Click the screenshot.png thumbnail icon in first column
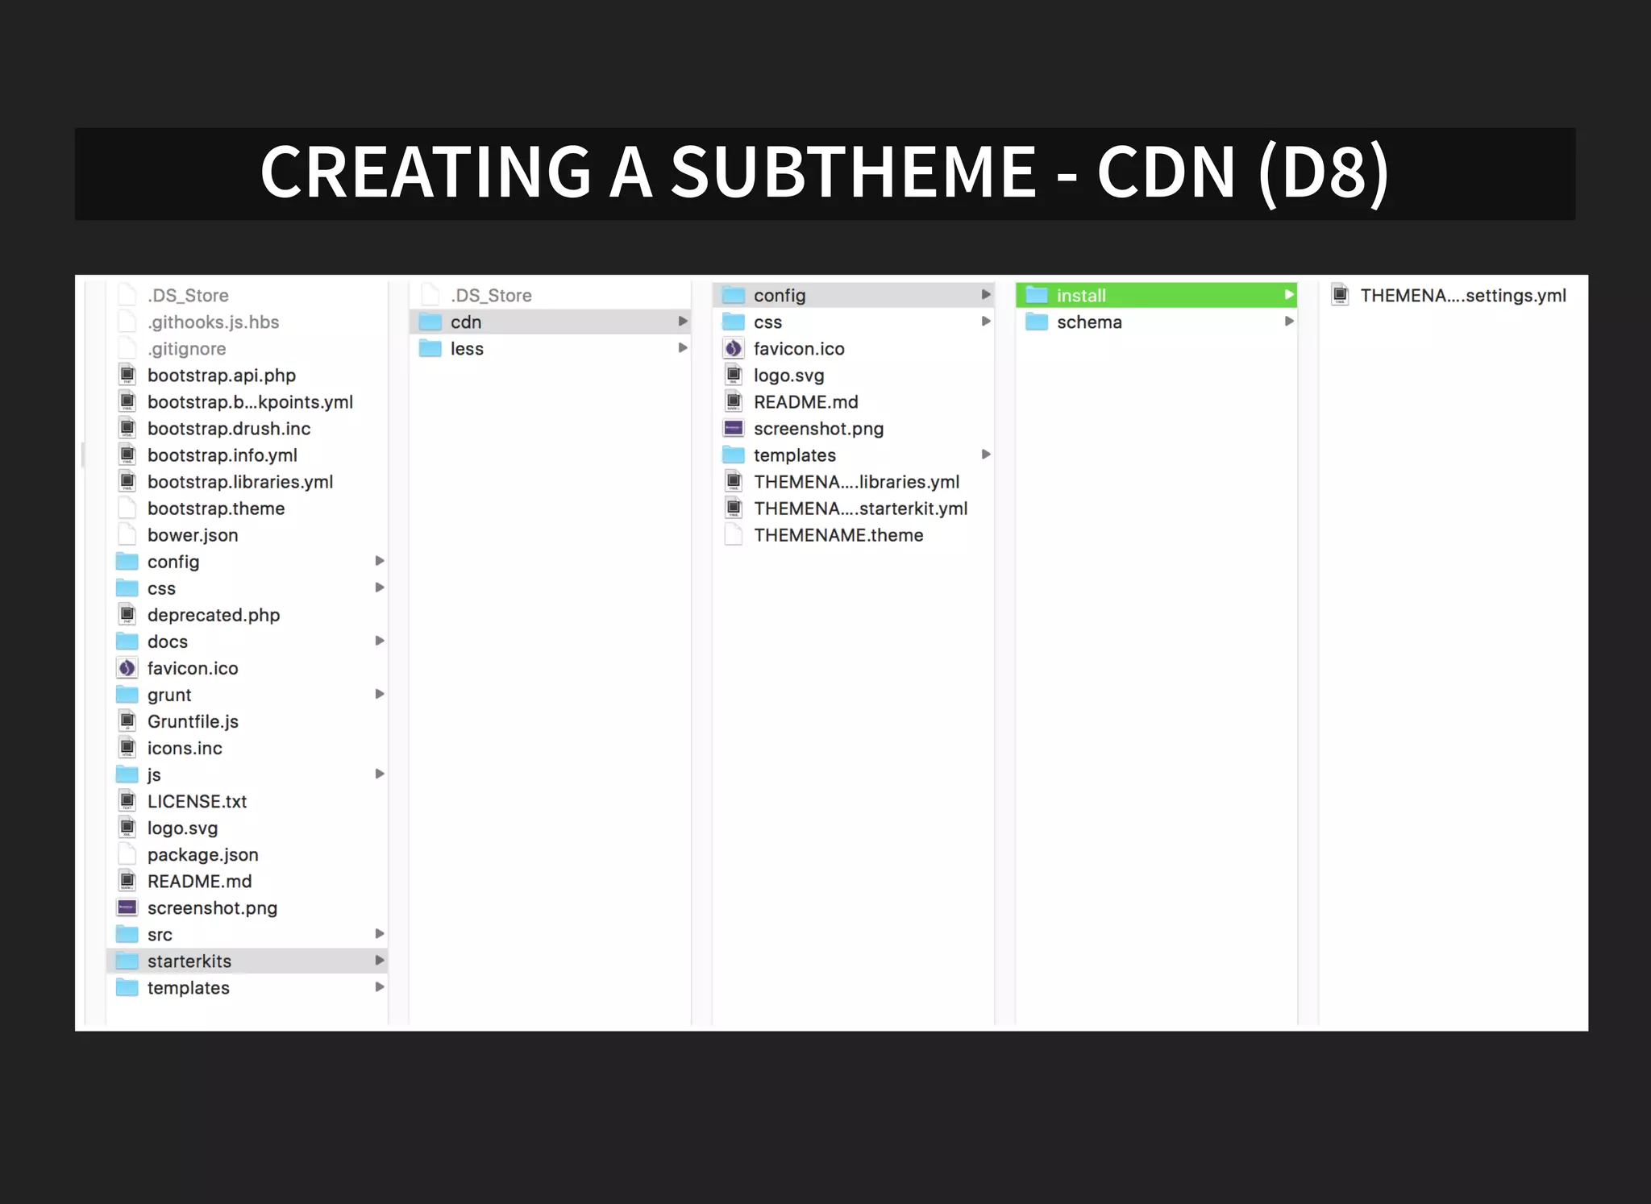The height and width of the screenshot is (1204, 1651). click(127, 907)
